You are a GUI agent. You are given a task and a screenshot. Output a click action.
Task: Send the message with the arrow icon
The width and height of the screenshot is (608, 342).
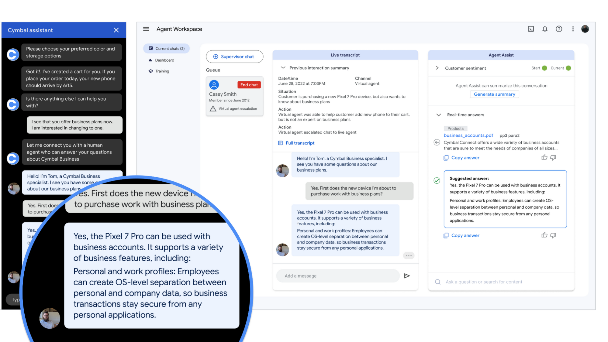click(407, 276)
